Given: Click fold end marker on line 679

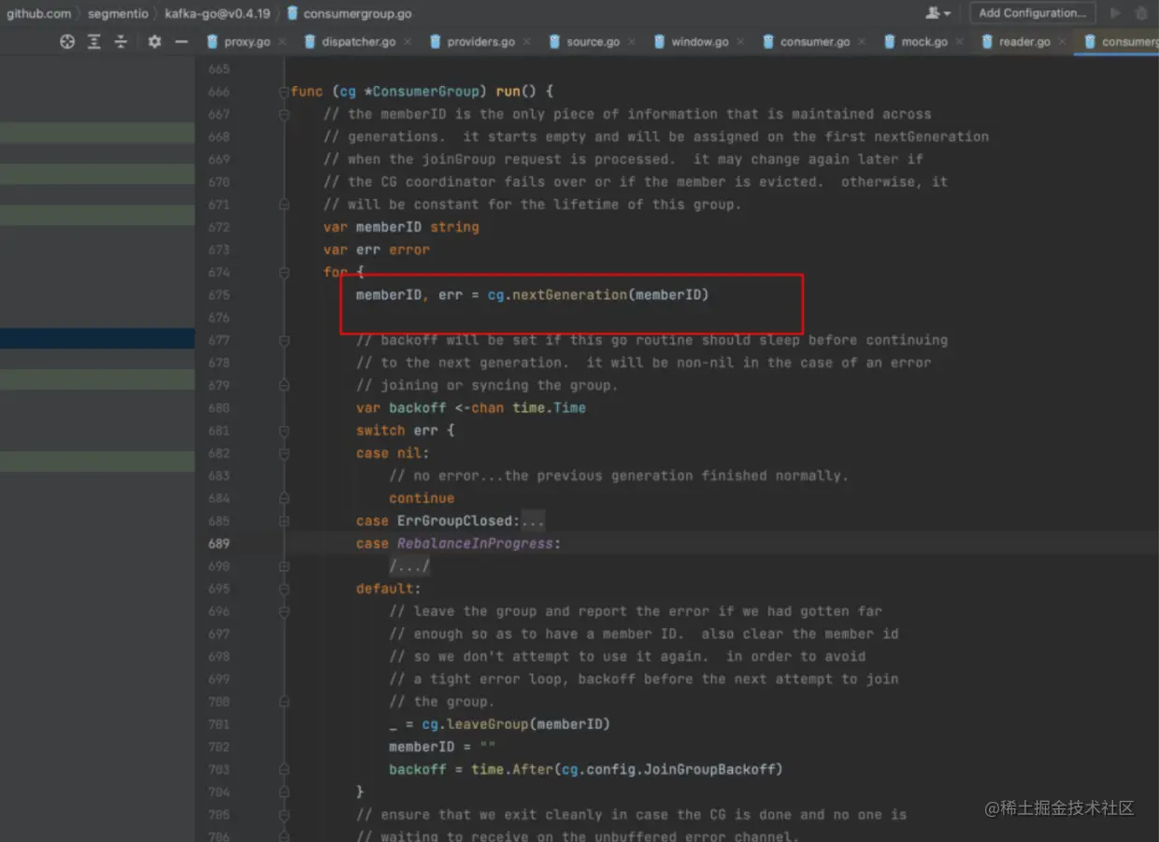Looking at the screenshot, I should pyautogui.click(x=284, y=385).
